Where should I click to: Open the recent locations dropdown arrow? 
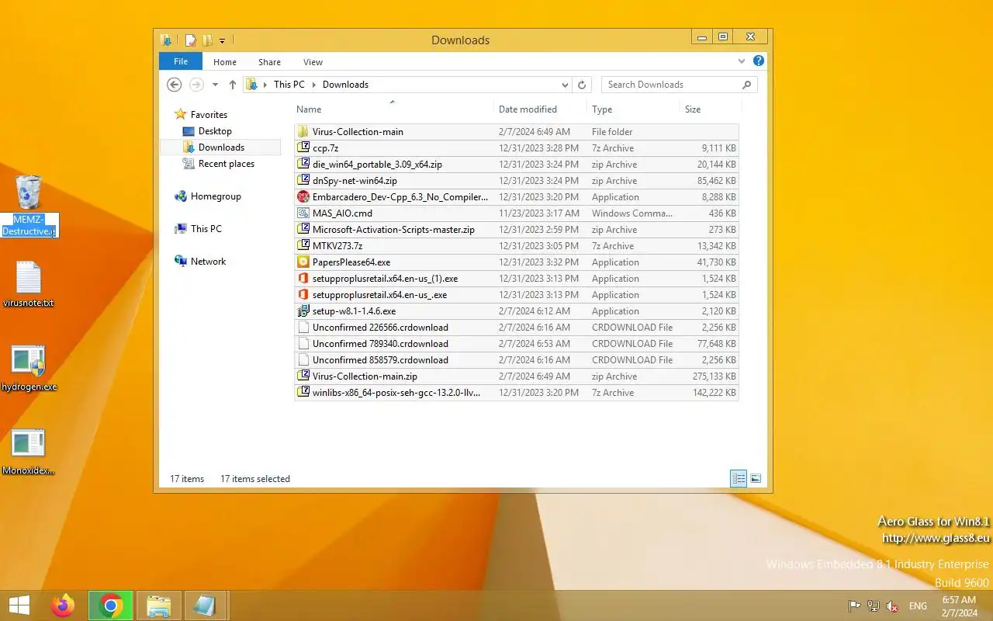pos(215,85)
